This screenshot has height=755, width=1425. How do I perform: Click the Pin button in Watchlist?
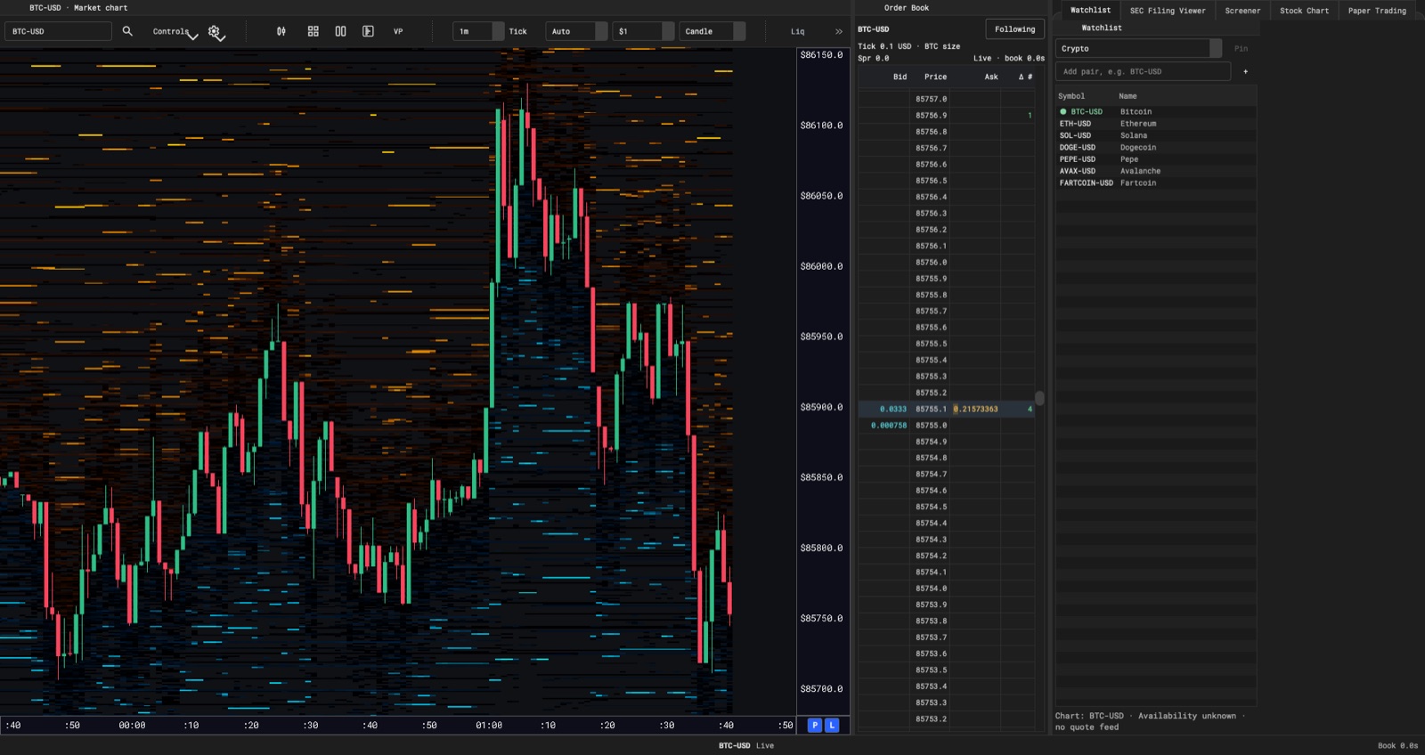click(1241, 48)
